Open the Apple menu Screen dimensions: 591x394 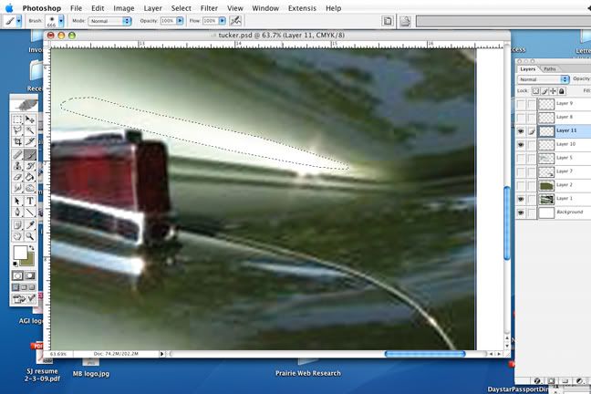click(9, 8)
